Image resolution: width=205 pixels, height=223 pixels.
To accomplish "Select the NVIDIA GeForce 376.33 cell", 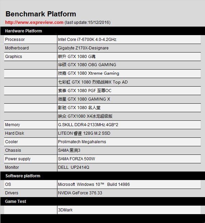I will pos(129,193).
